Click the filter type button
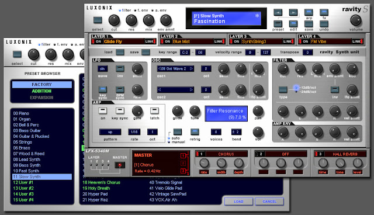 (283, 89)
